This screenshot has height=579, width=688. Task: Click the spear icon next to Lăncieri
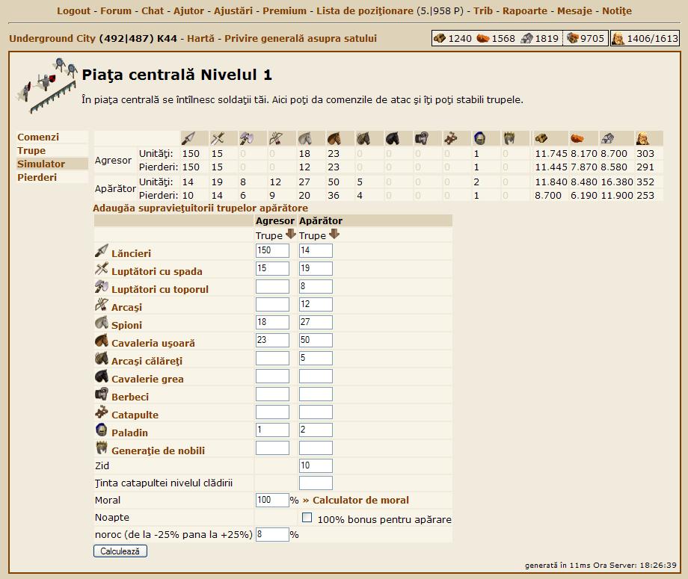click(102, 252)
